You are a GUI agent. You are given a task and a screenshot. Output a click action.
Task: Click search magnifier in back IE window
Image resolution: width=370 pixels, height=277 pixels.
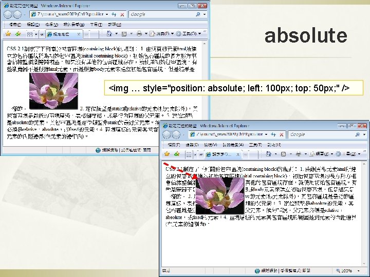tap(198, 14)
